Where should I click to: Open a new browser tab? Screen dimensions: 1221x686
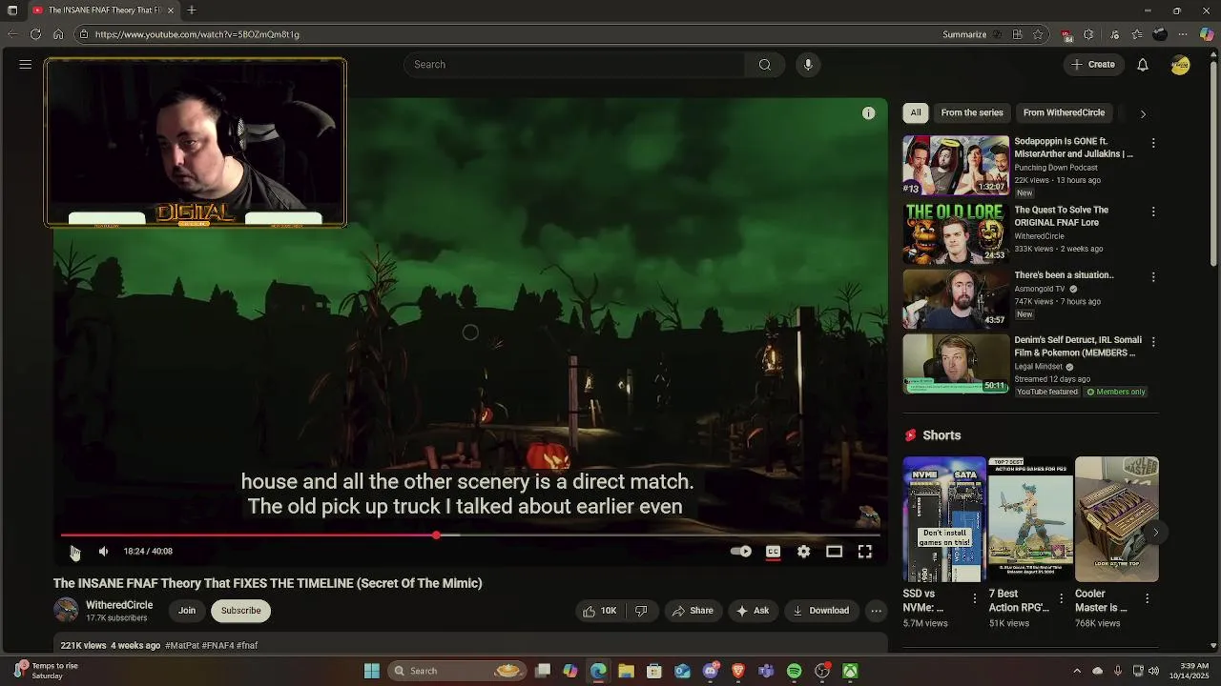pyautogui.click(x=192, y=10)
